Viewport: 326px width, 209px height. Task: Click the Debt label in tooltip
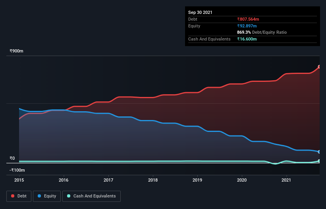(193, 19)
